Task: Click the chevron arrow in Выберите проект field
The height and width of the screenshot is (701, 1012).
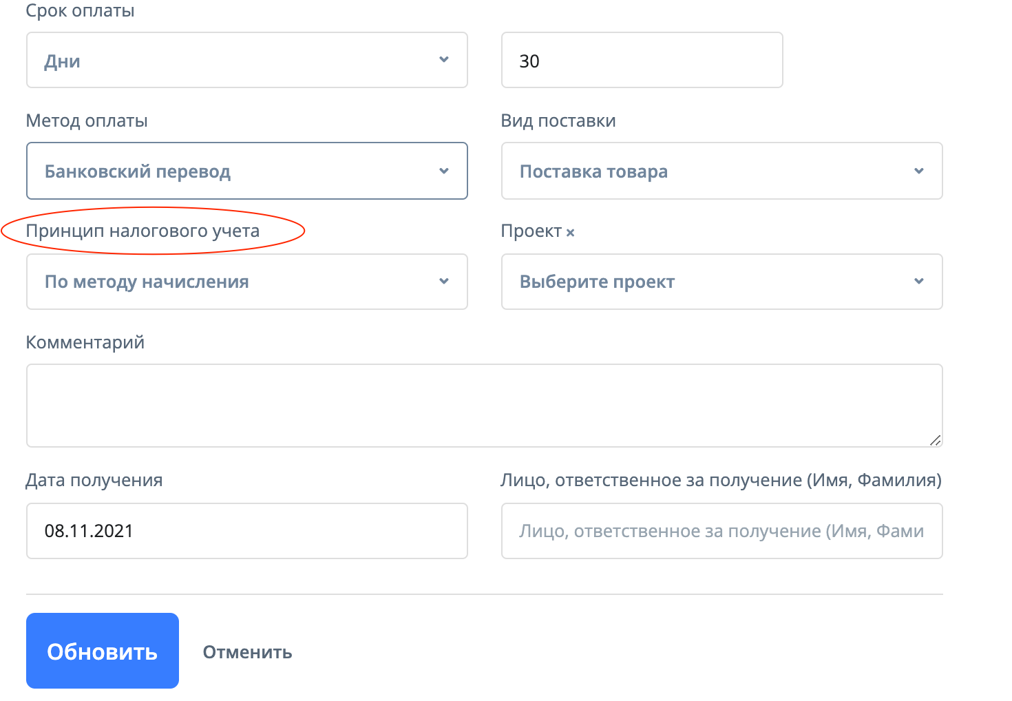Action: [918, 281]
